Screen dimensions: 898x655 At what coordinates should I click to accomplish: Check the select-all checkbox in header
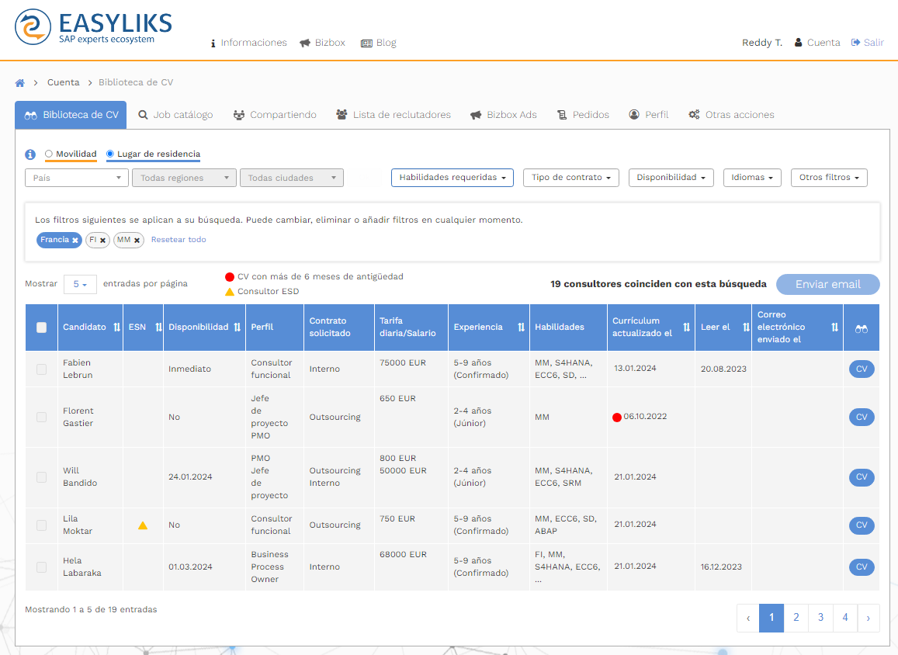[x=42, y=327]
